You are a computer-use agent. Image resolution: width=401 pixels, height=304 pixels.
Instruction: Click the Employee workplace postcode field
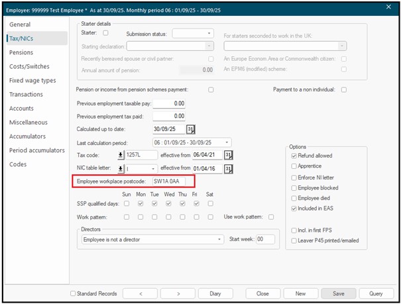[171, 181]
